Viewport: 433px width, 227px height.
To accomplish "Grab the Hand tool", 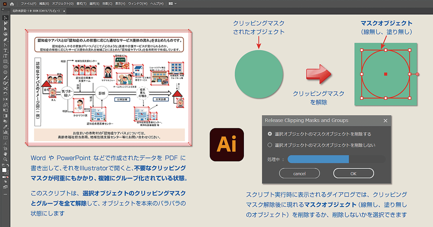I will click(5, 154).
